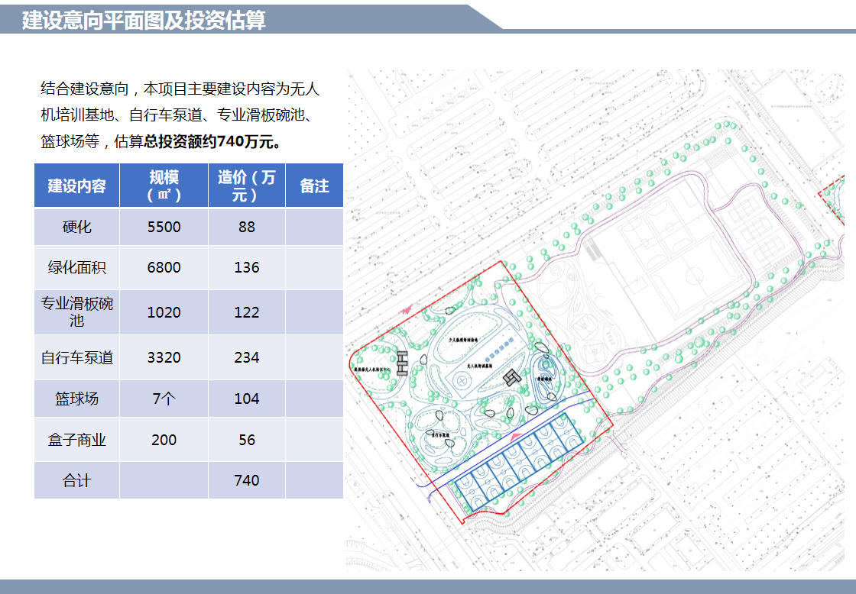The height and width of the screenshot is (594, 856).
Task: Click the gray interlocking building icon on map
Action: 512,377
